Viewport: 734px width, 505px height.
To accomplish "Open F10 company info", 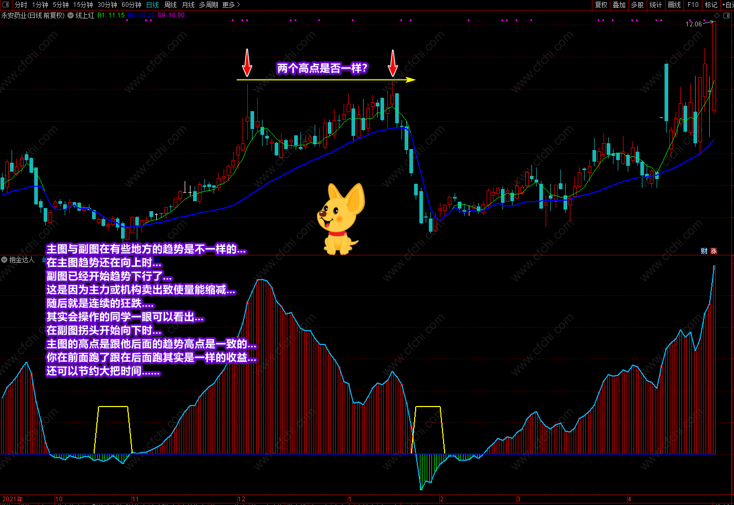I will [693, 5].
